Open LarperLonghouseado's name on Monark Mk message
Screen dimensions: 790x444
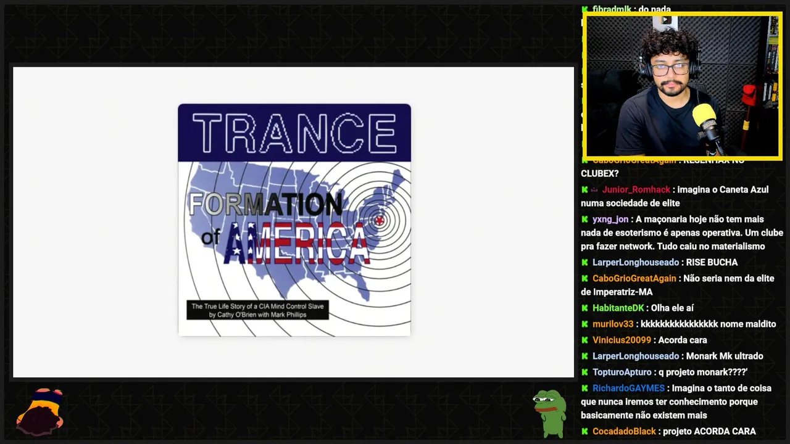point(636,356)
